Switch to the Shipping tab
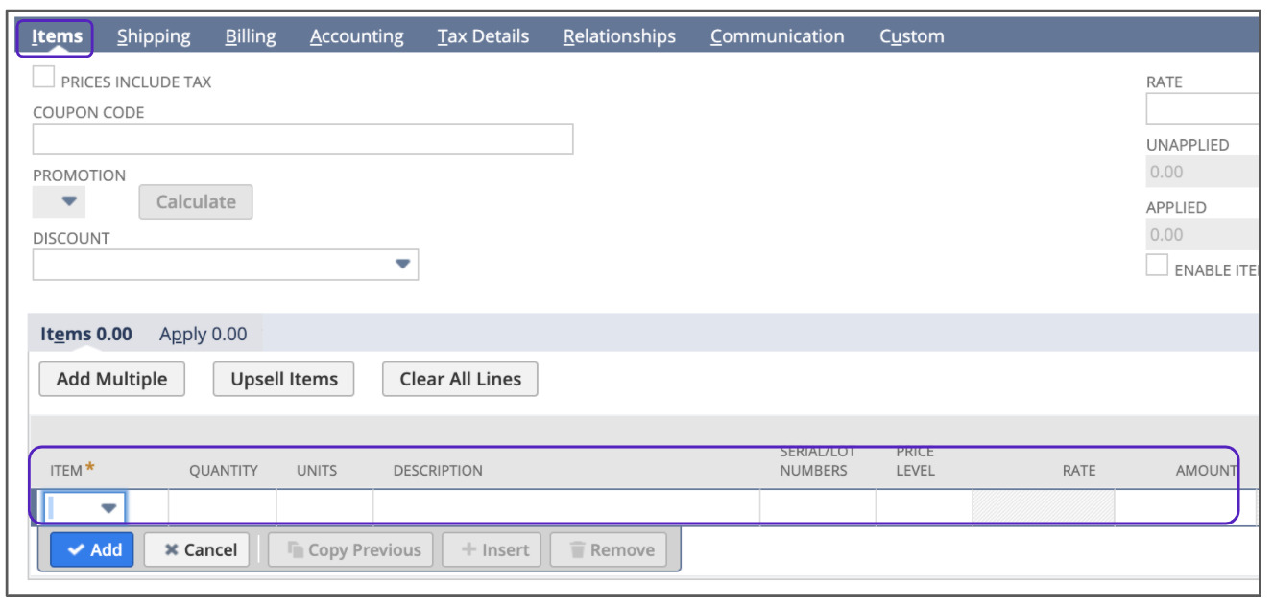The height and width of the screenshot is (606, 1273). [154, 37]
